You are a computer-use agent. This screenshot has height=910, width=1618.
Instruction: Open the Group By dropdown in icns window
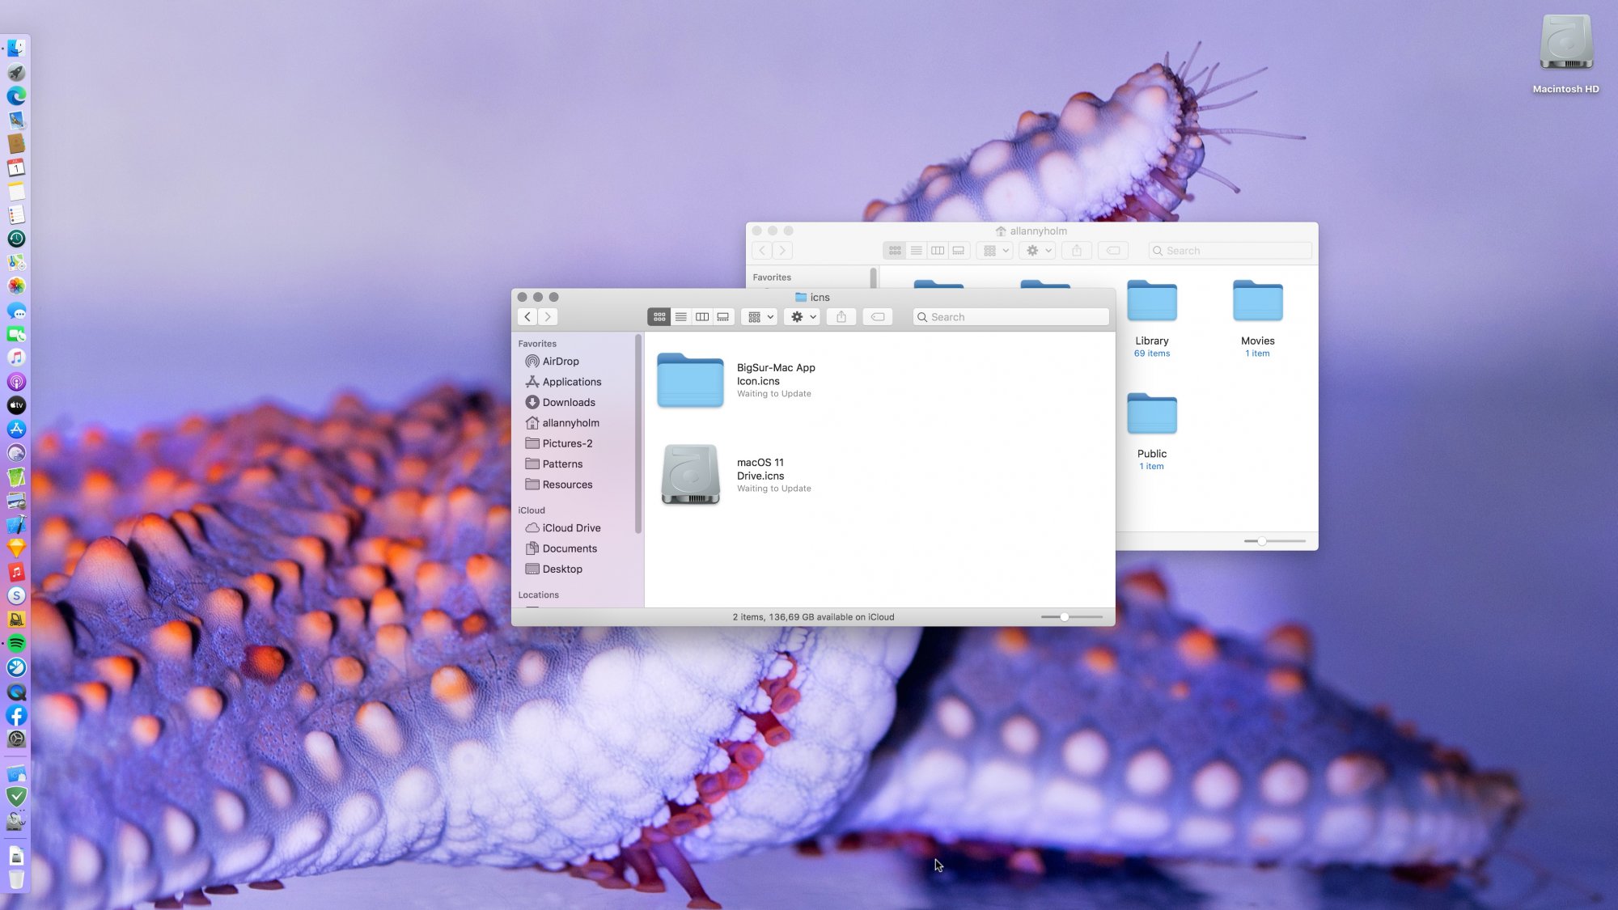point(760,317)
